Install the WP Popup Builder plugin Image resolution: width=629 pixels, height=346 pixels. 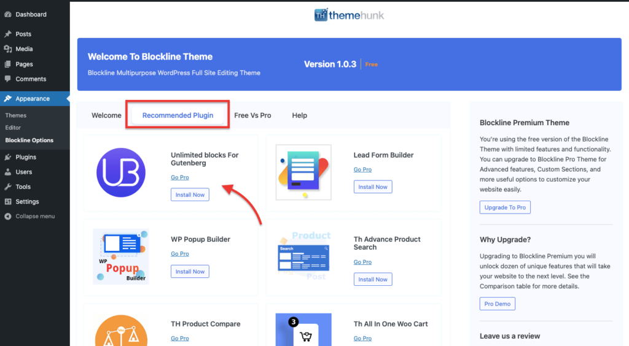coord(190,272)
